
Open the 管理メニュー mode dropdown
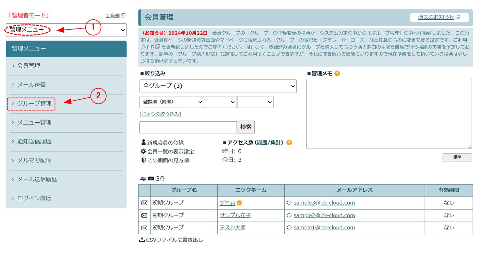[x=66, y=30]
